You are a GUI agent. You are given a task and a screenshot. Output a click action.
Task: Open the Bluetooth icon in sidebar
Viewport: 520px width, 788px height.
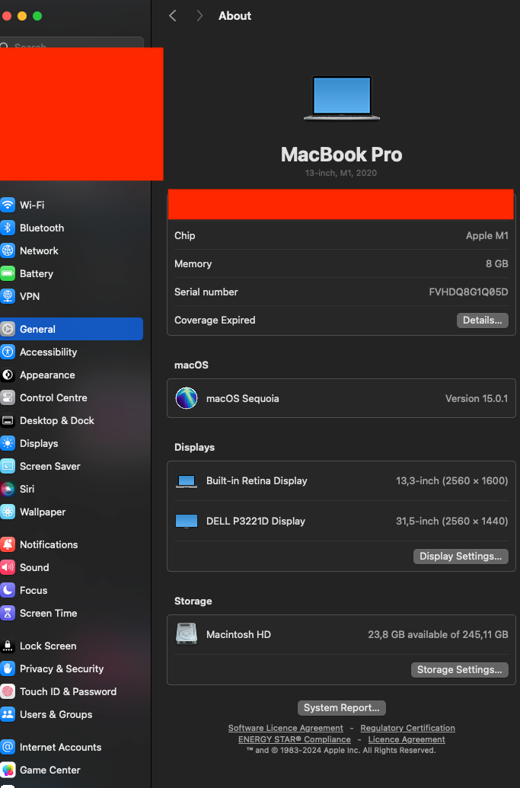point(8,228)
